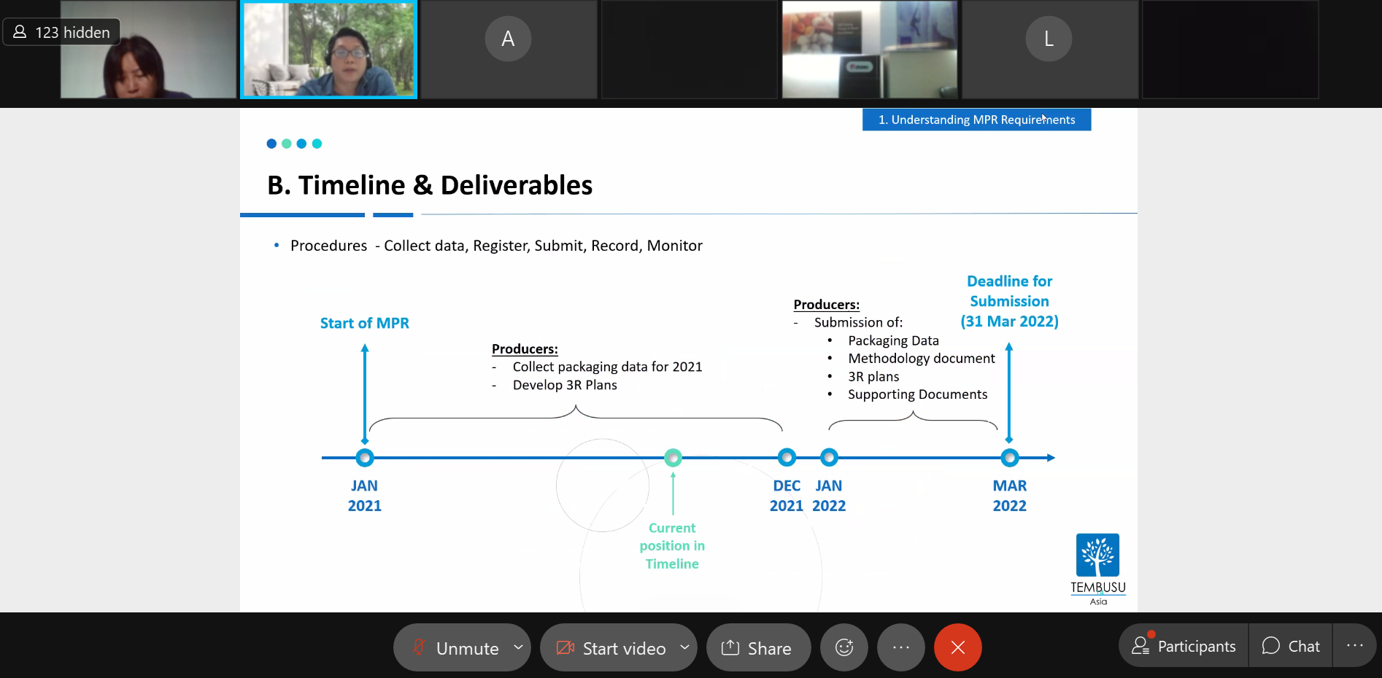
Task: Click the Share content button
Action: tap(757, 647)
